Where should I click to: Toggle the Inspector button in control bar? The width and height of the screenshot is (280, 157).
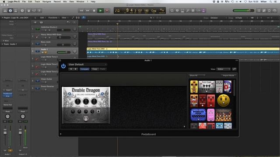pos(10,10)
